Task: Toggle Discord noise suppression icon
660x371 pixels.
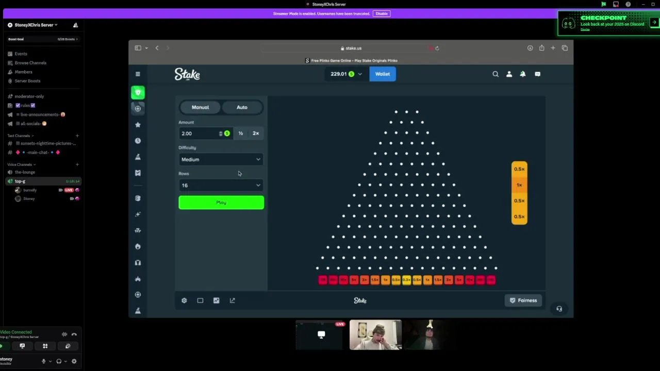Action: (x=64, y=334)
